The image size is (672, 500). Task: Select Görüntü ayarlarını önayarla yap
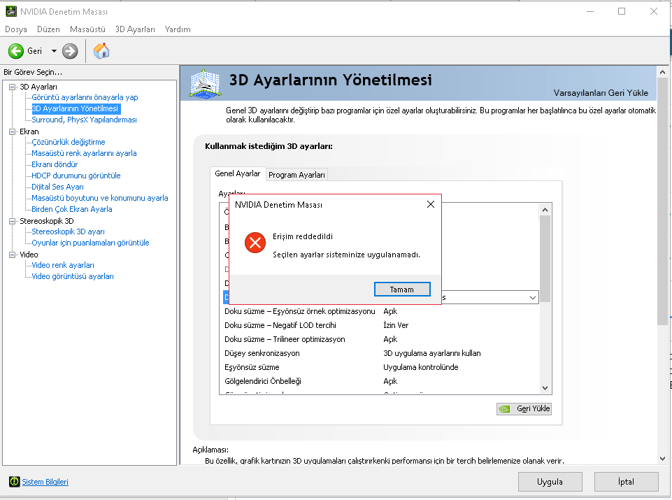click(85, 97)
